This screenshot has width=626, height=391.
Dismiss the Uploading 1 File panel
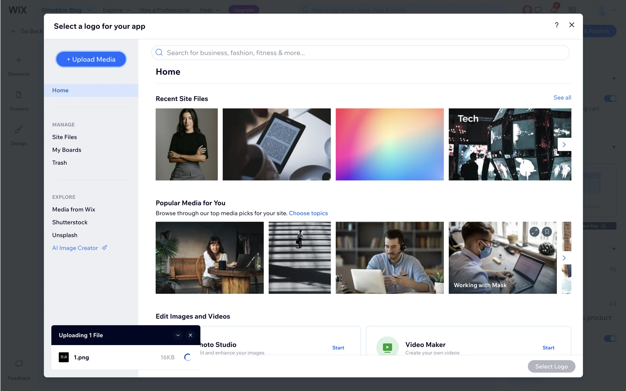click(190, 335)
